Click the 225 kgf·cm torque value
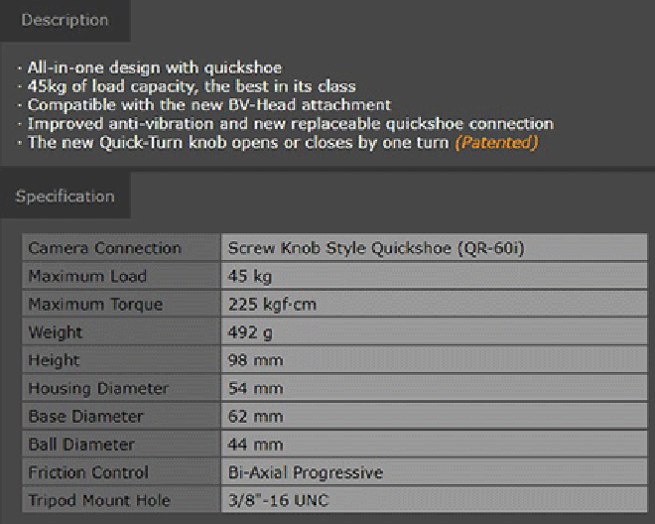Image resolution: width=655 pixels, height=524 pixels. (272, 305)
